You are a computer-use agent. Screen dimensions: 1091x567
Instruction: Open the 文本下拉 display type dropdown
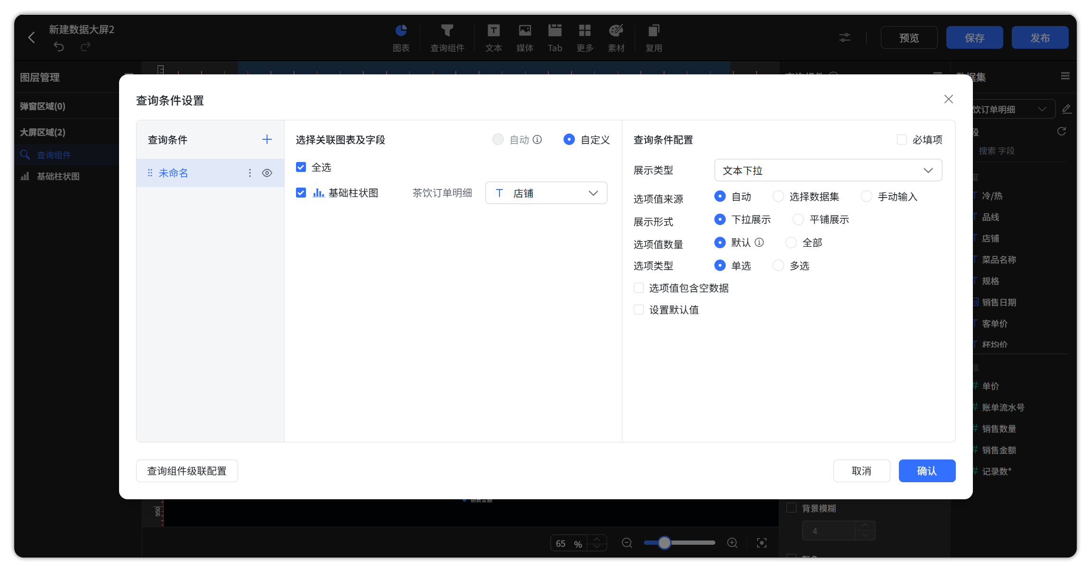tap(828, 170)
